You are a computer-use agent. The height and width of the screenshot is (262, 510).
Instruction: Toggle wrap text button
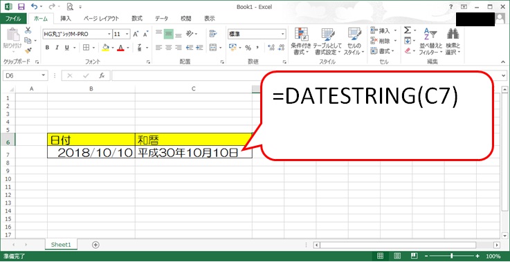(x=213, y=33)
